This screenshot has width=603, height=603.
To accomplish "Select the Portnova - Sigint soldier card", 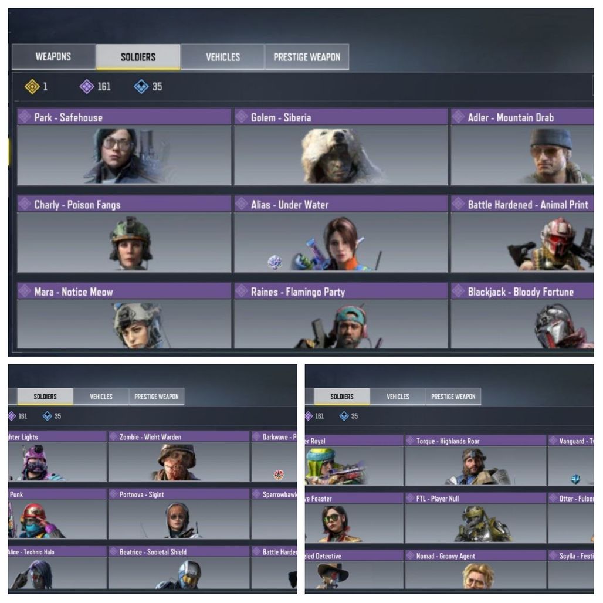I will pyautogui.click(x=179, y=514).
